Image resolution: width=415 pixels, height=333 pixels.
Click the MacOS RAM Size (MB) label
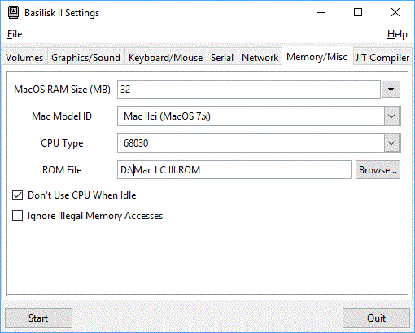coord(62,90)
